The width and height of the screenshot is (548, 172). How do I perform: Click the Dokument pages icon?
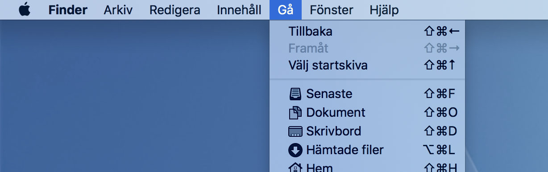pos(295,113)
